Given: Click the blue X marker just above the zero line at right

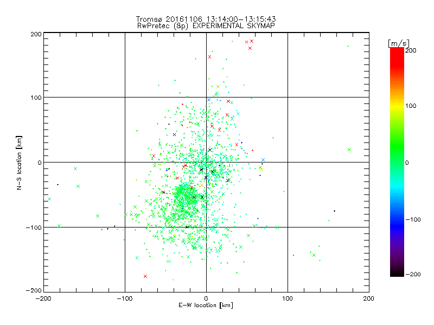Looking at the screenshot, I should [263, 160].
